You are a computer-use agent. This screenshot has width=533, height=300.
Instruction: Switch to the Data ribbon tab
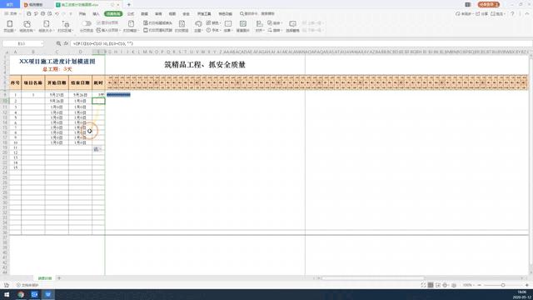(x=144, y=14)
